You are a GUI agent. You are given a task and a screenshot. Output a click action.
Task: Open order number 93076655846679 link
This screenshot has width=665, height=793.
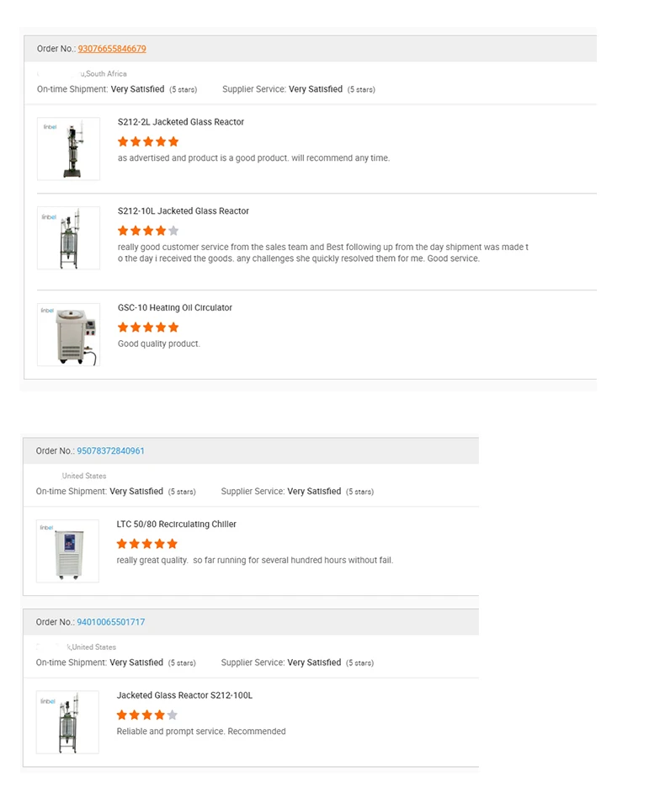(x=112, y=49)
